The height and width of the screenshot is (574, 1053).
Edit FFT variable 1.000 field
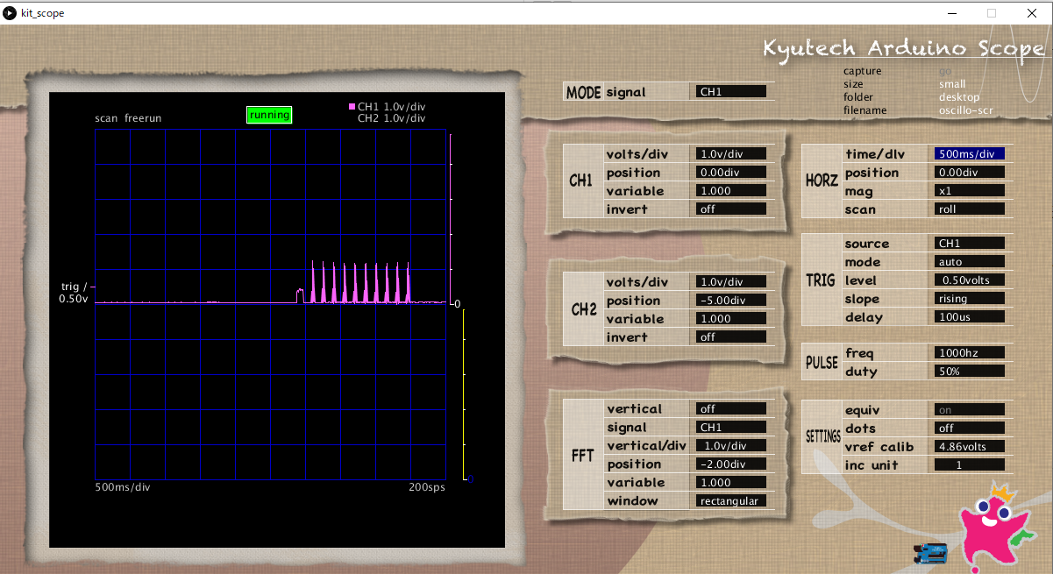pos(731,483)
